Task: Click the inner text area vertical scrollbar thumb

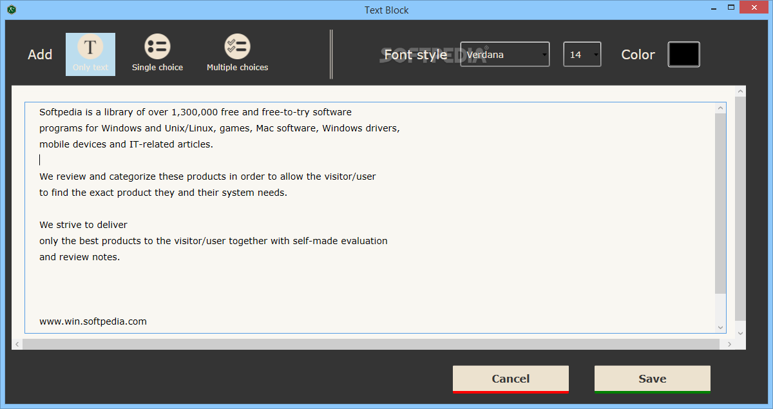Action: tap(721, 203)
